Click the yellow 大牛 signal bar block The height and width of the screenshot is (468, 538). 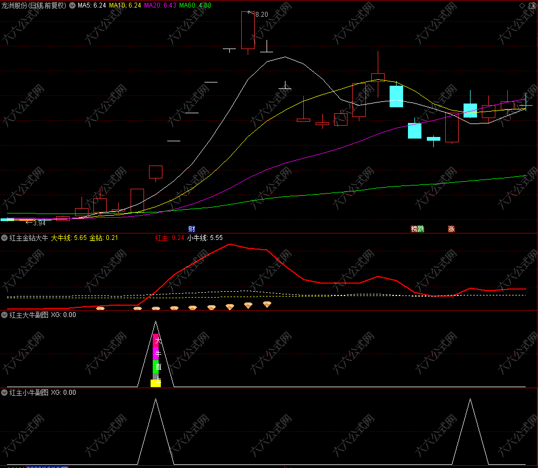pos(155,383)
